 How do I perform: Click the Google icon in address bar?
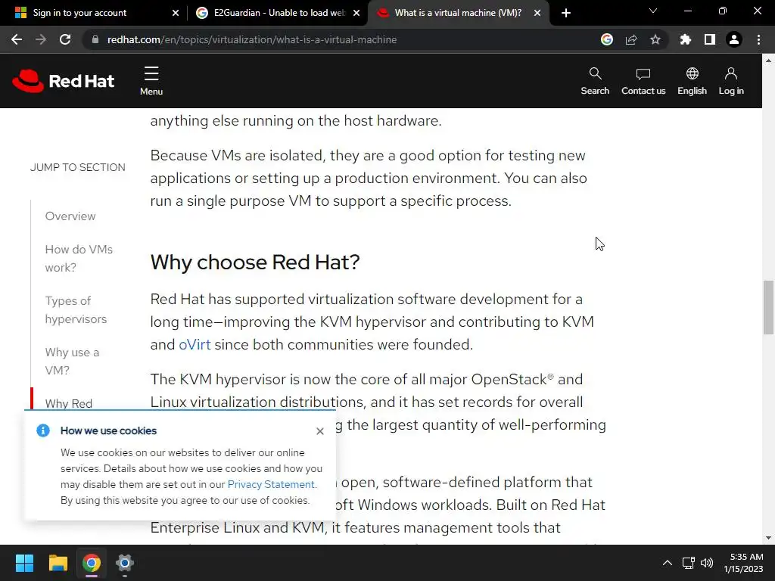coord(607,39)
